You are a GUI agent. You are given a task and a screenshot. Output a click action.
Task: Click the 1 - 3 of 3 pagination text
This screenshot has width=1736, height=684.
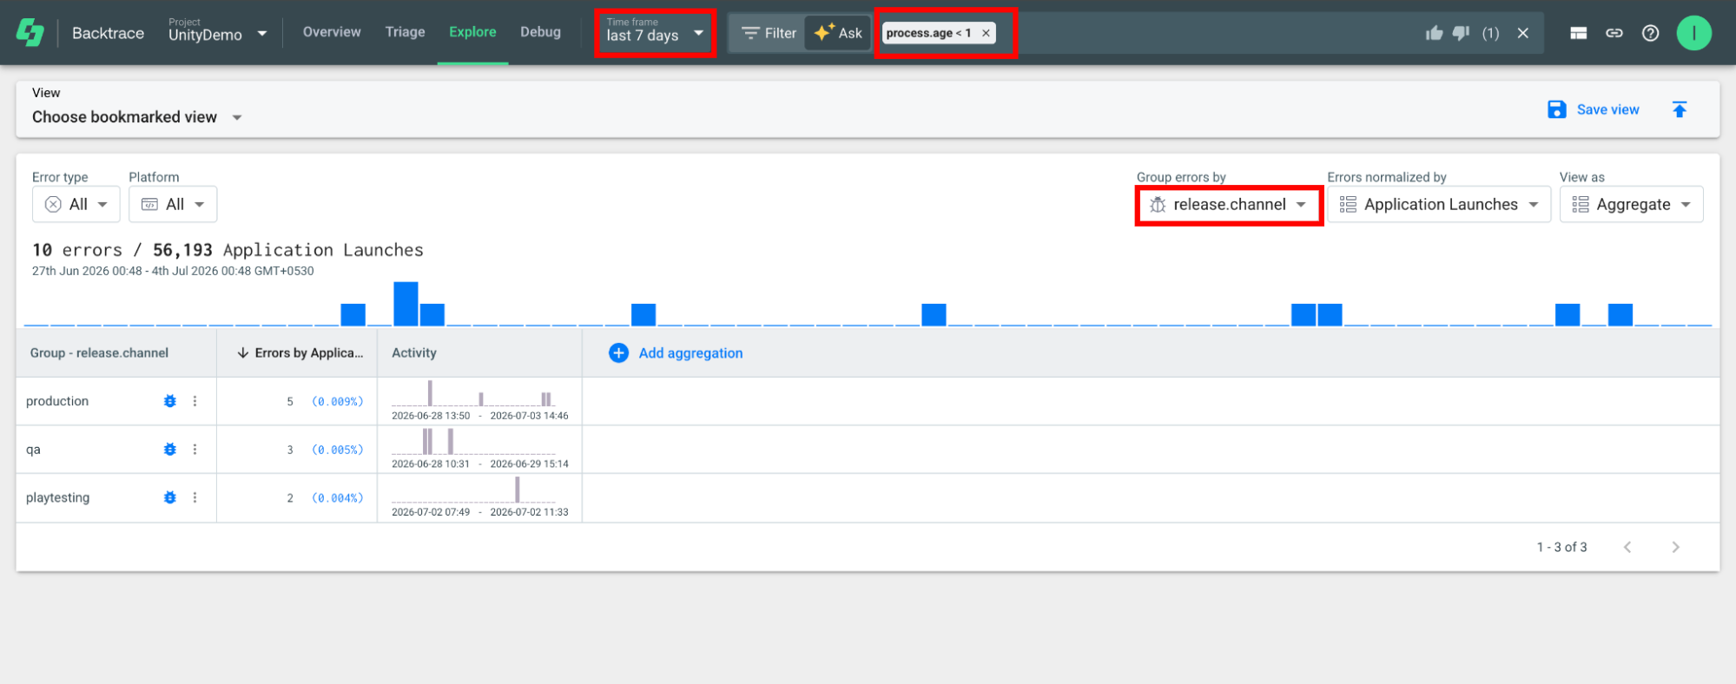(x=1561, y=547)
